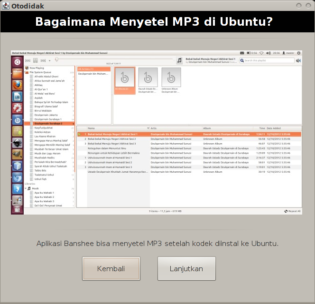Launch GIMP from the dock
The image size is (315, 304).
point(17,155)
